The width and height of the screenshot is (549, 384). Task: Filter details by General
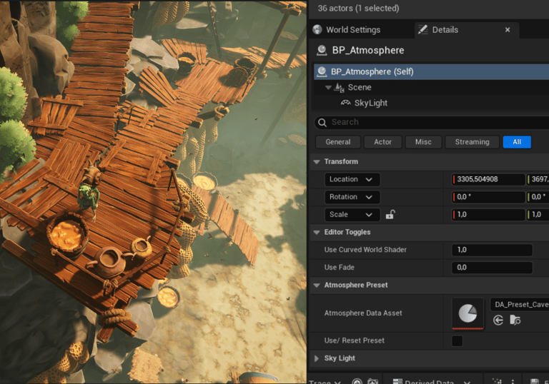[x=338, y=142]
